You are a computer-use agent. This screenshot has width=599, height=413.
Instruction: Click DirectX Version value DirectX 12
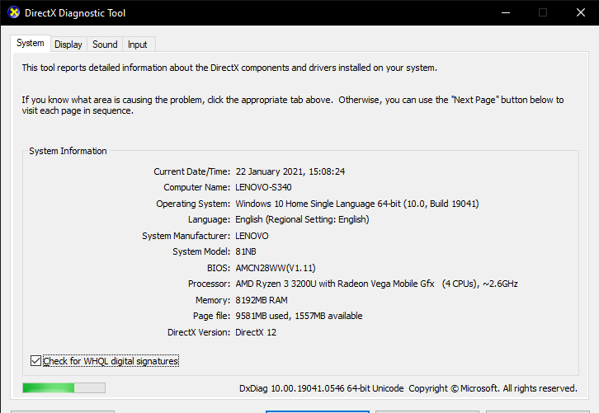pyautogui.click(x=256, y=332)
